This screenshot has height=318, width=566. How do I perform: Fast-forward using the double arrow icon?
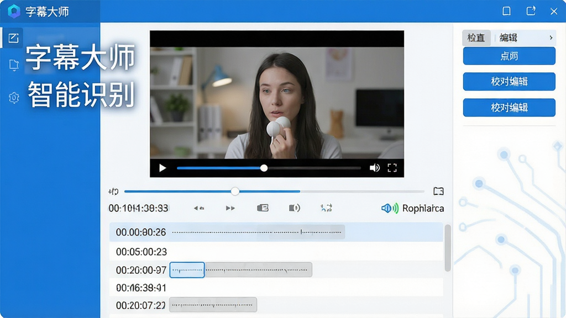click(230, 208)
